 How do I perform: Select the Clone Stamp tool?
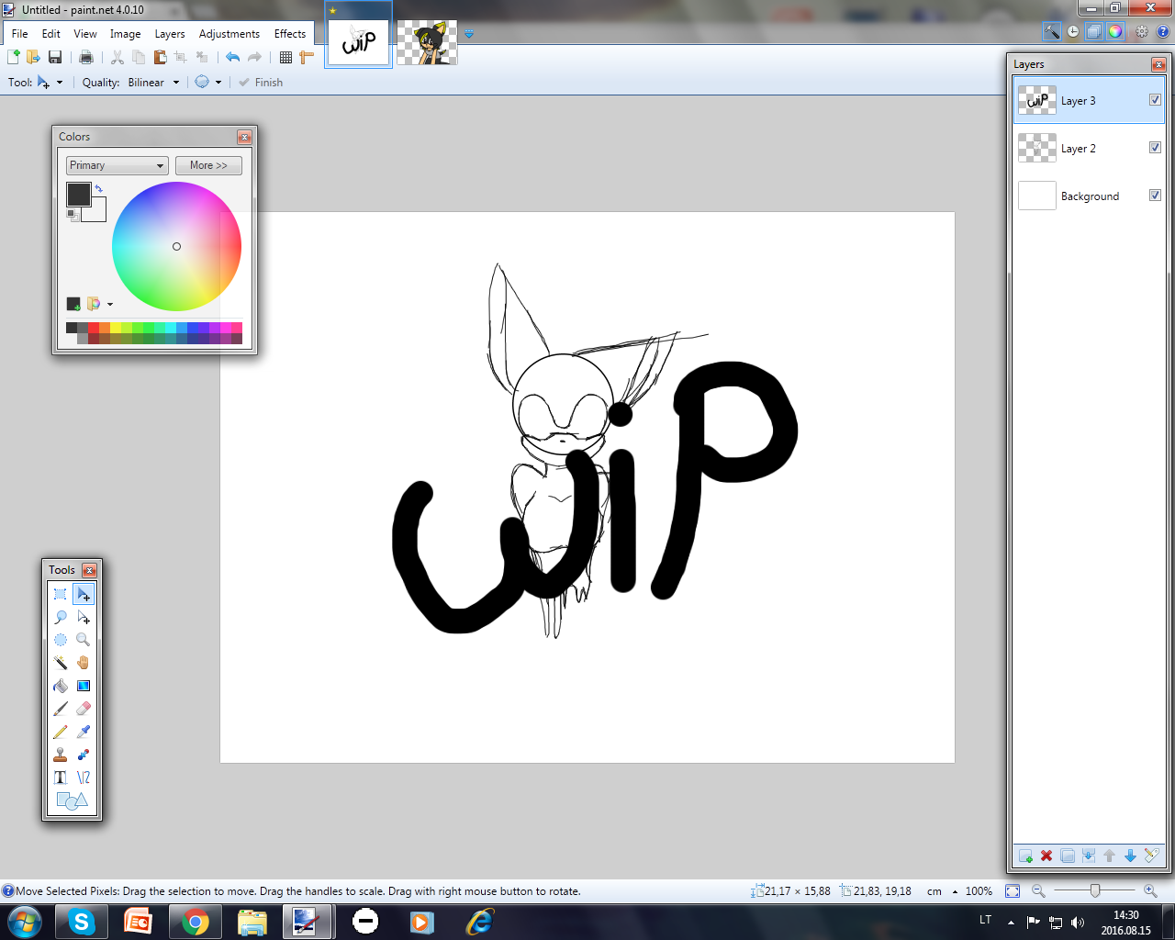(x=61, y=755)
